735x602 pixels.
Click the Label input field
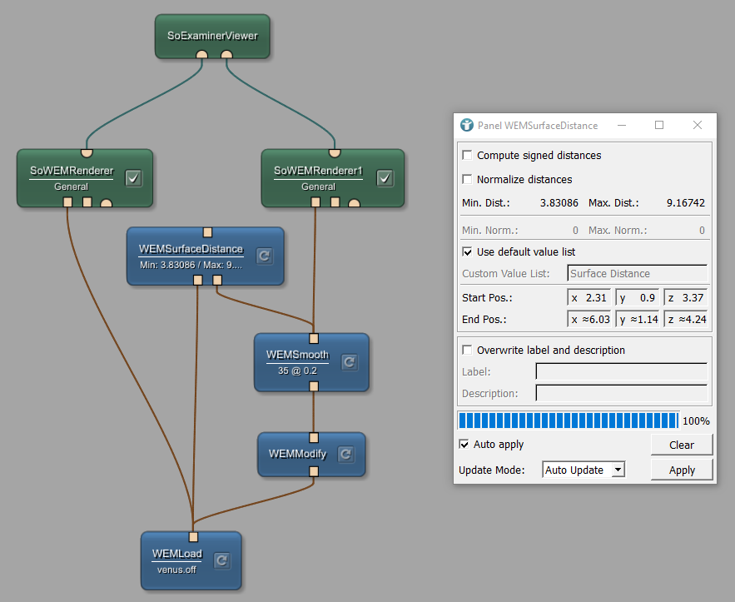coord(621,371)
